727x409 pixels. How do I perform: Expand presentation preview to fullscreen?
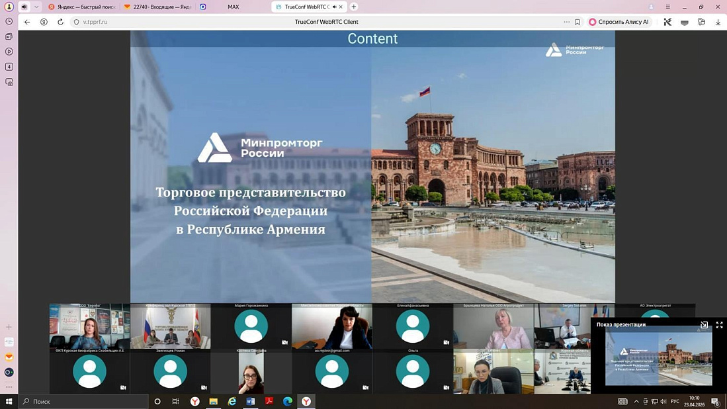click(719, 325)
